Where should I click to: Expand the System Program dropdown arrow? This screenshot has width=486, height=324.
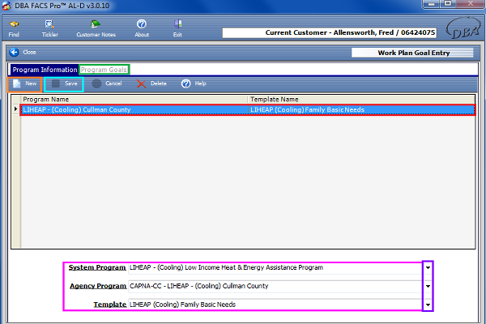click(x=428, y=267)
